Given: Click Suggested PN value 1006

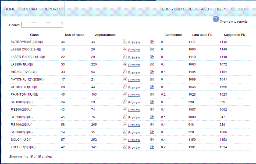Looking at the screenshot, I should point(223,132).
